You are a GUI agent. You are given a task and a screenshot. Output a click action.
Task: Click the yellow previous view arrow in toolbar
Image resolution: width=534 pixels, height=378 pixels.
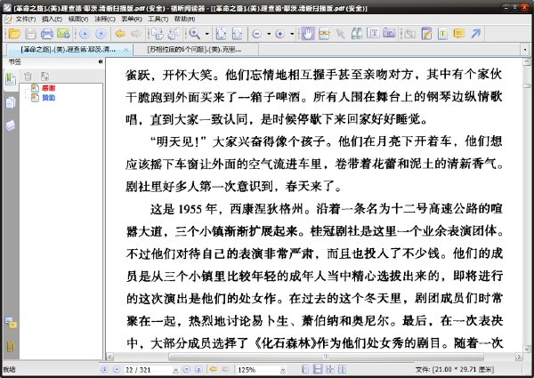pyautogui.click(x=120, y=33)
